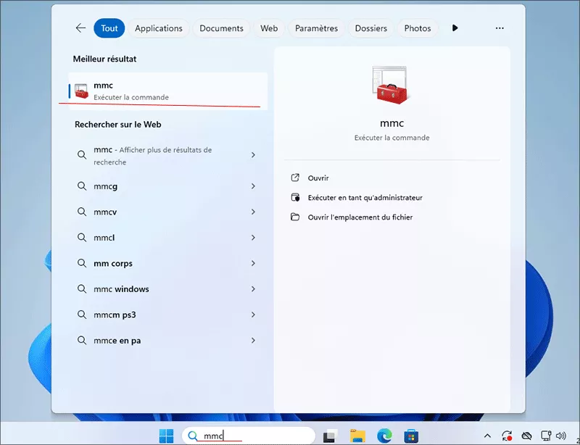Screen dimensions: 580x445
Task: Open Microsoft Store from the taskbar
Action: point(411,436)
